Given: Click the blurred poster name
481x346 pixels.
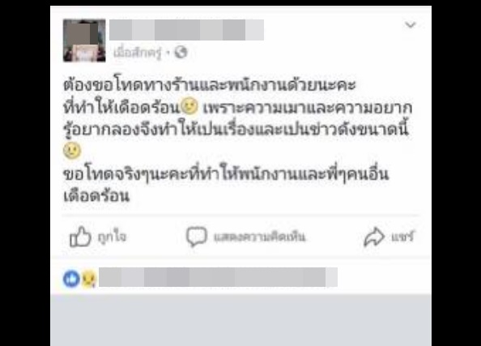Looking at the screenshot, I should [186, 30].
